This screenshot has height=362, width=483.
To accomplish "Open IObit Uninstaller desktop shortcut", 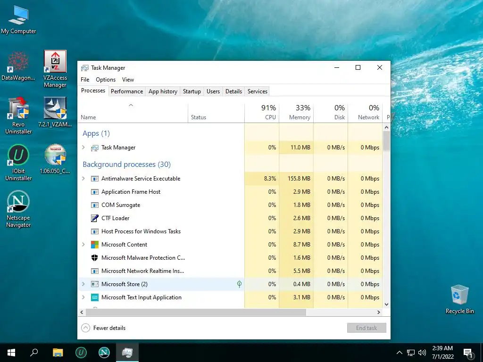I will (x=18, y=163).
